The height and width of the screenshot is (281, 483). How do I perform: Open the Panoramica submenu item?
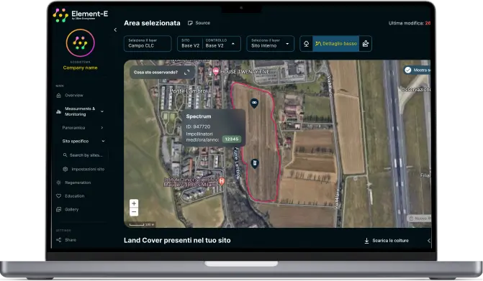(x=73, y=128)
